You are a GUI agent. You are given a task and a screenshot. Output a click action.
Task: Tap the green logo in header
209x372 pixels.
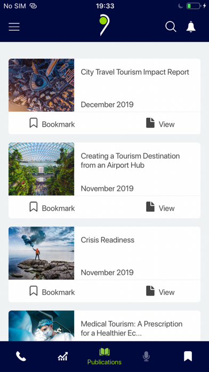(x=104, y=25)
